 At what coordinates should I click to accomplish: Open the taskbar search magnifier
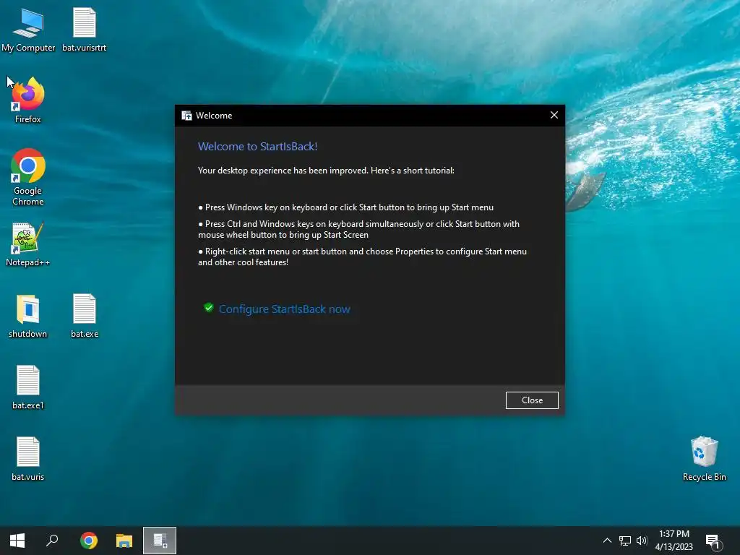52,541
